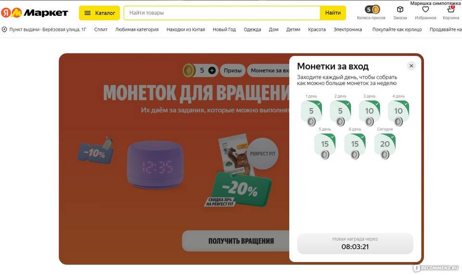Click the Новая награда через timer button
This screenshot has width=462, height=275.
pyautogui.click(x=355, y=244)
